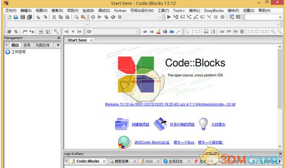Click the Undo arrow icon

click(x=38, y=17)
